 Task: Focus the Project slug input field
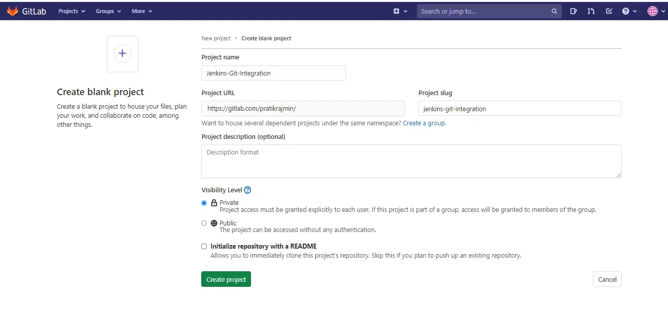(520, 109)
